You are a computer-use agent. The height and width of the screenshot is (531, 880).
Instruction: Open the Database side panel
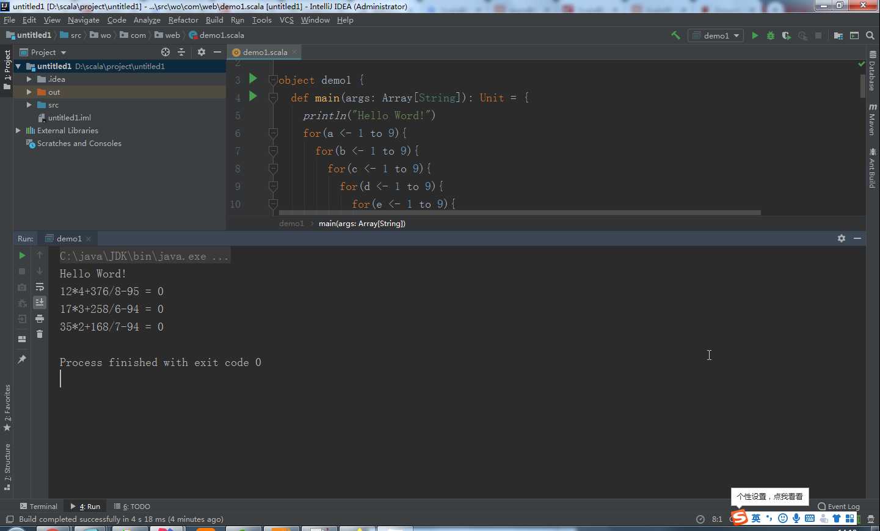click(x=872, y=70)
